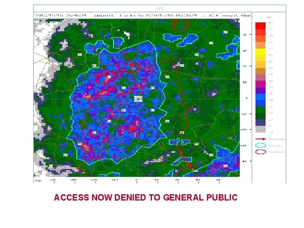Click the orange intense echo cell in southwest
Screen dimensions: 304x228
coord(86,148)
